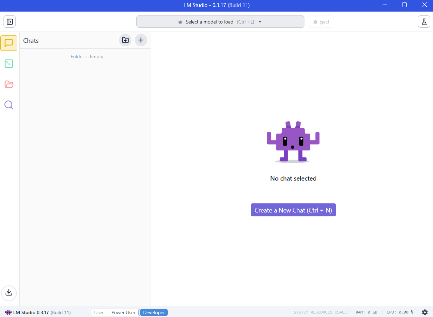
Task: Click the 'Chats' panel heading
Action: (31, 41)
